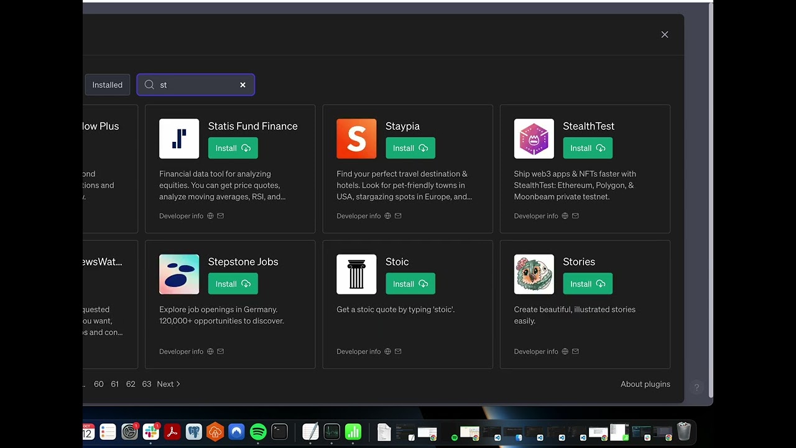Click the Staypia orange S logo

[x=356, y=139]
